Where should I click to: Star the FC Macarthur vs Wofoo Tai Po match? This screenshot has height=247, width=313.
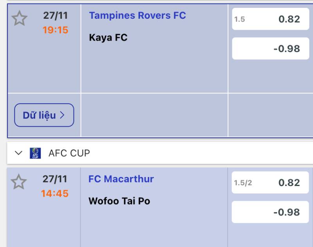(x=18, y=182)
